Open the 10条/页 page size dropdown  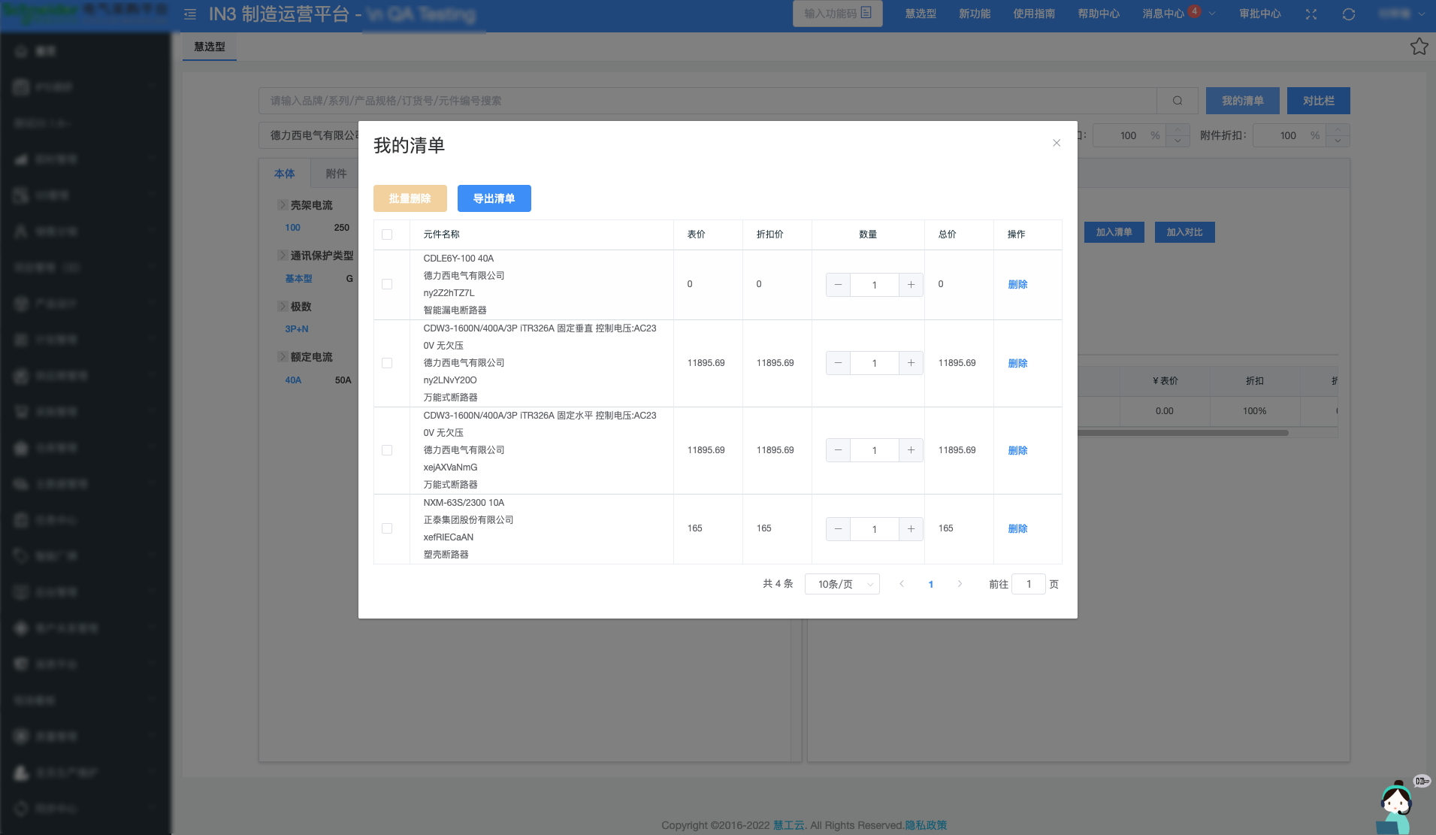[842, 584]
